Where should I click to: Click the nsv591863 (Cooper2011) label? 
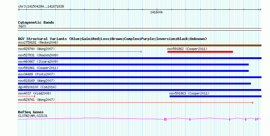click(189, 93)
